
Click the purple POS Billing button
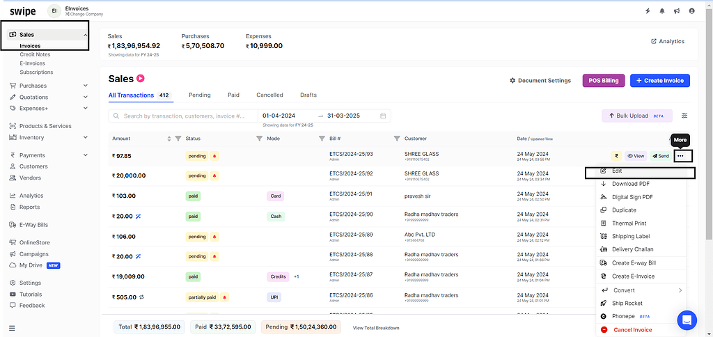click(x=603, y=81)
